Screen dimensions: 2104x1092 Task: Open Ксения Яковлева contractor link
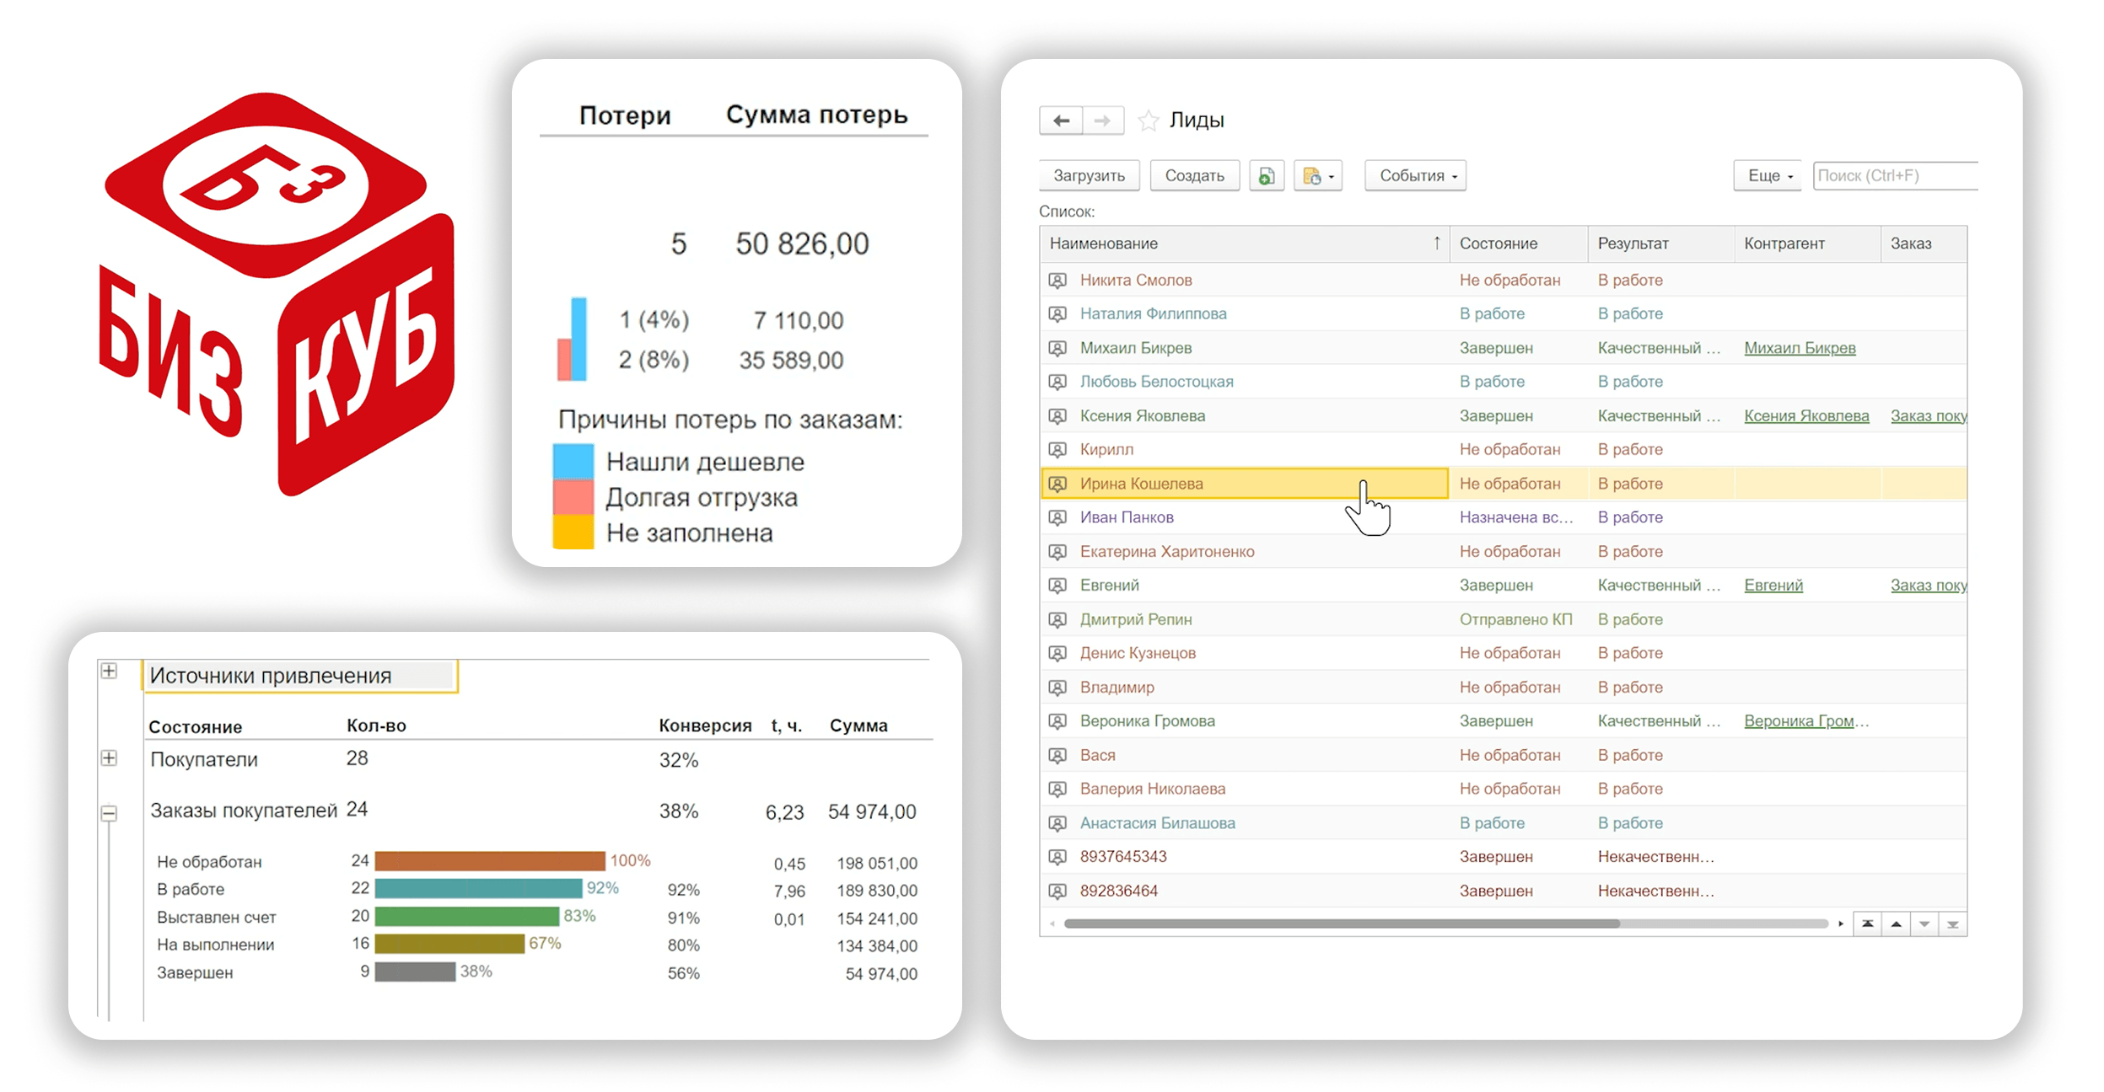(1805, 415)
